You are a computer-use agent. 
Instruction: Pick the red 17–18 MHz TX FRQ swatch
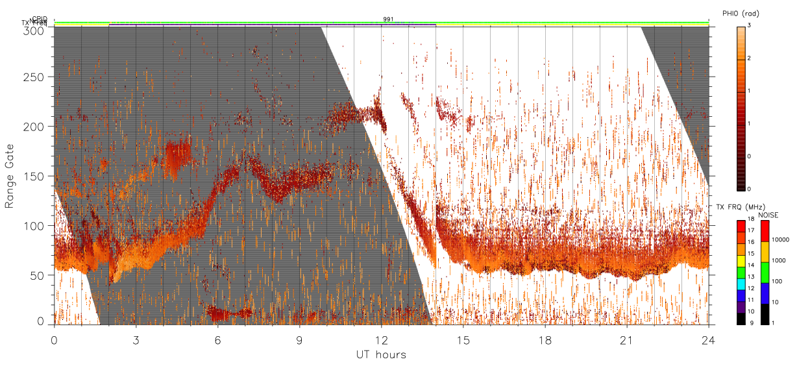click(741, 226)
